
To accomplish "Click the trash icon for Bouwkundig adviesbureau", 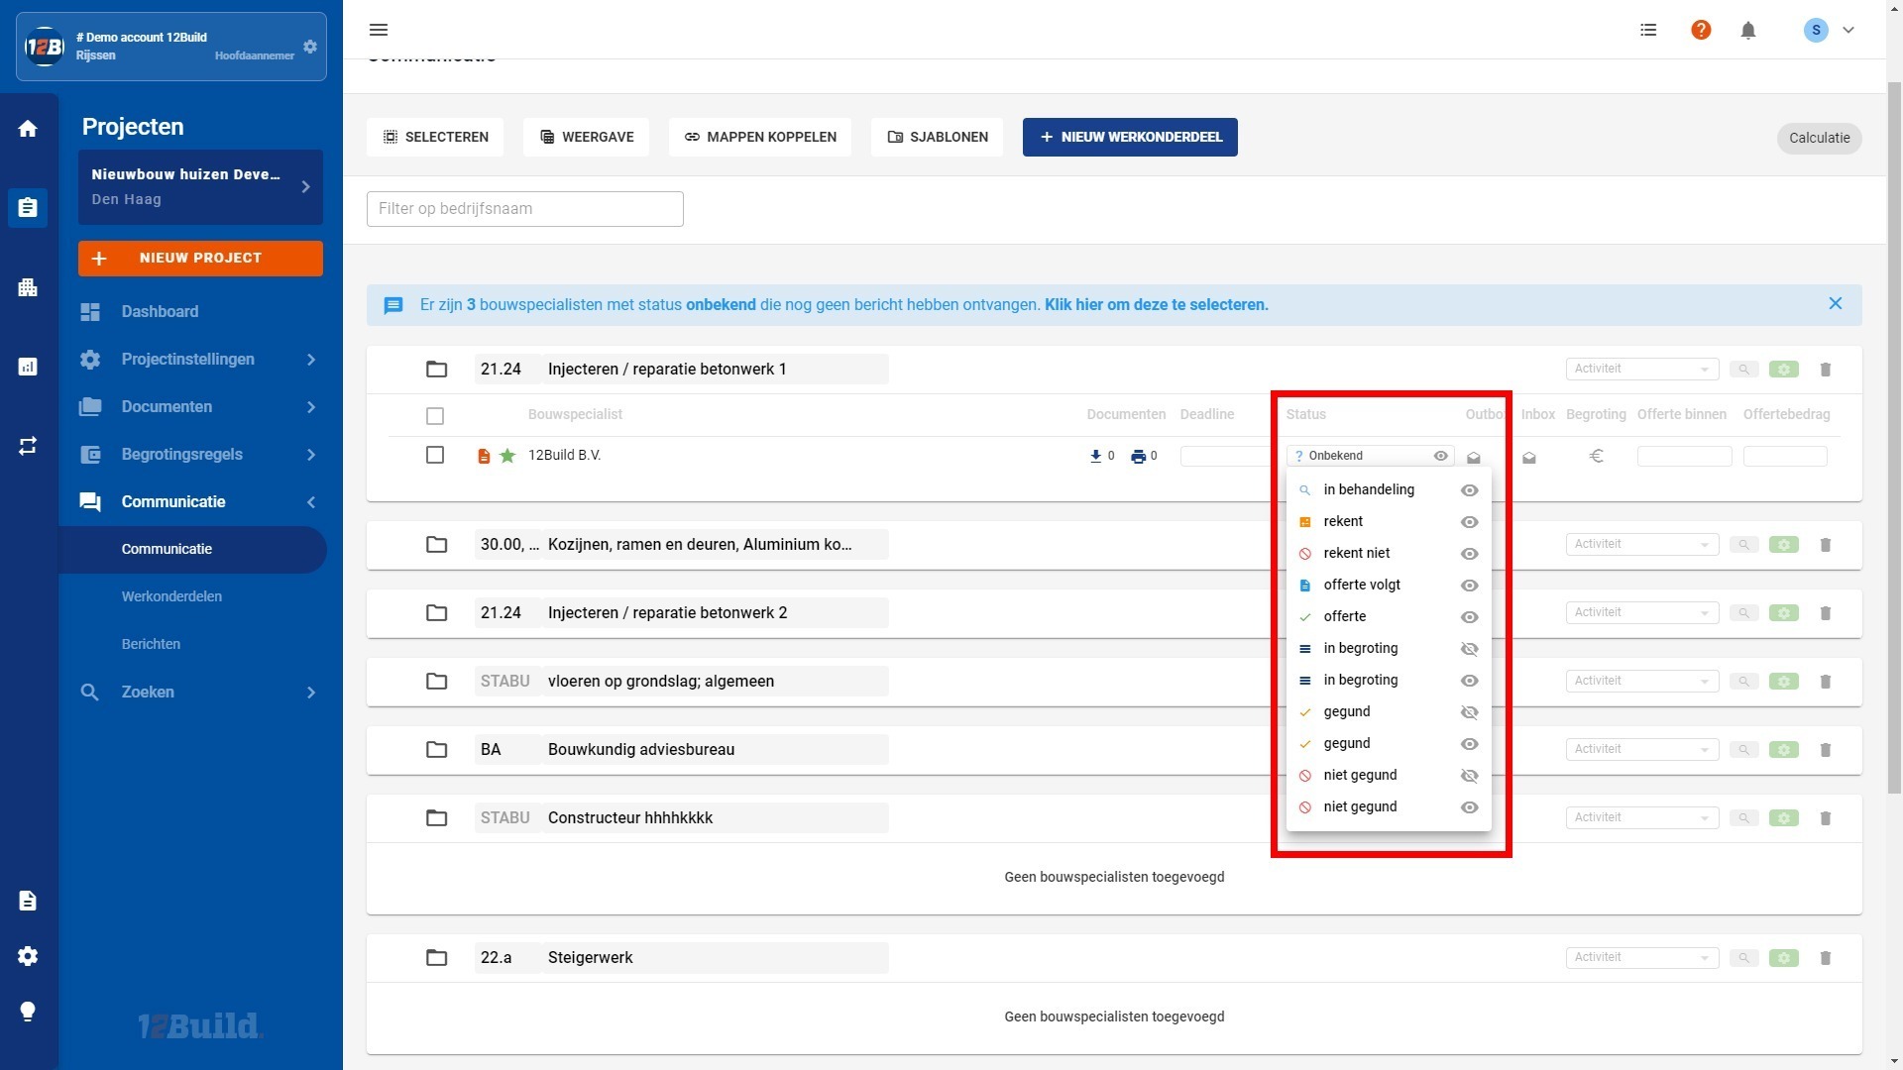I will (1826, 750).
